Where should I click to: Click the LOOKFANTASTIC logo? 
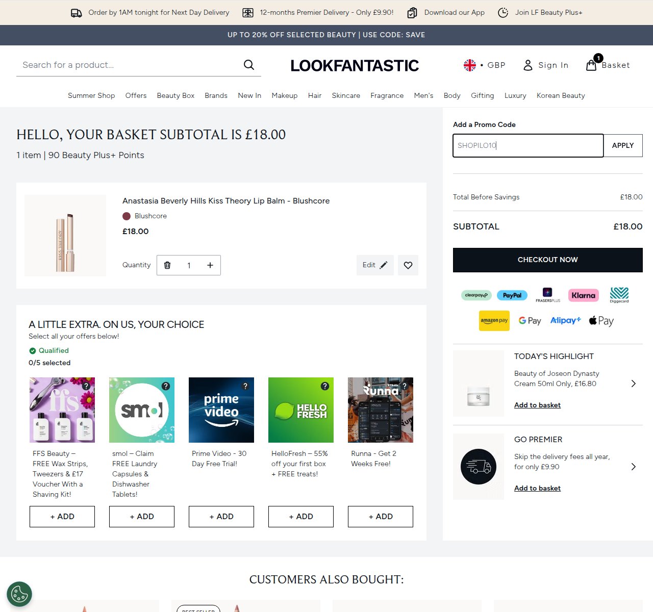click(355, 65)
